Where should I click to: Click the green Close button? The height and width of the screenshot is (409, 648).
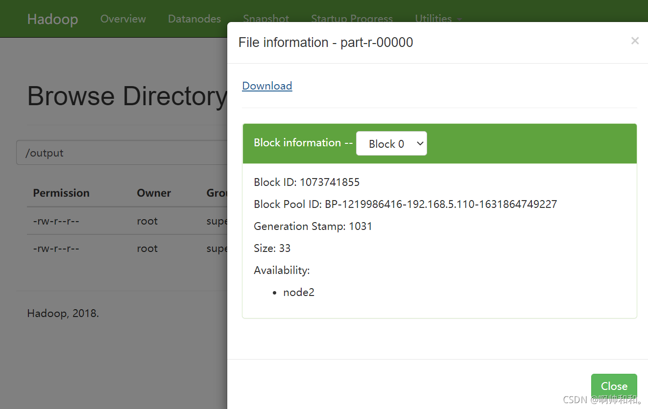[614, 386]
